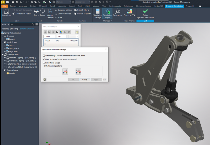Select the Torque load tool
Image resolution: width=210 pixels, height=145 pixels.
[x=43, y=12]
